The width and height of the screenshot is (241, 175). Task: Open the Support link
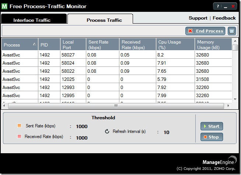198,18
